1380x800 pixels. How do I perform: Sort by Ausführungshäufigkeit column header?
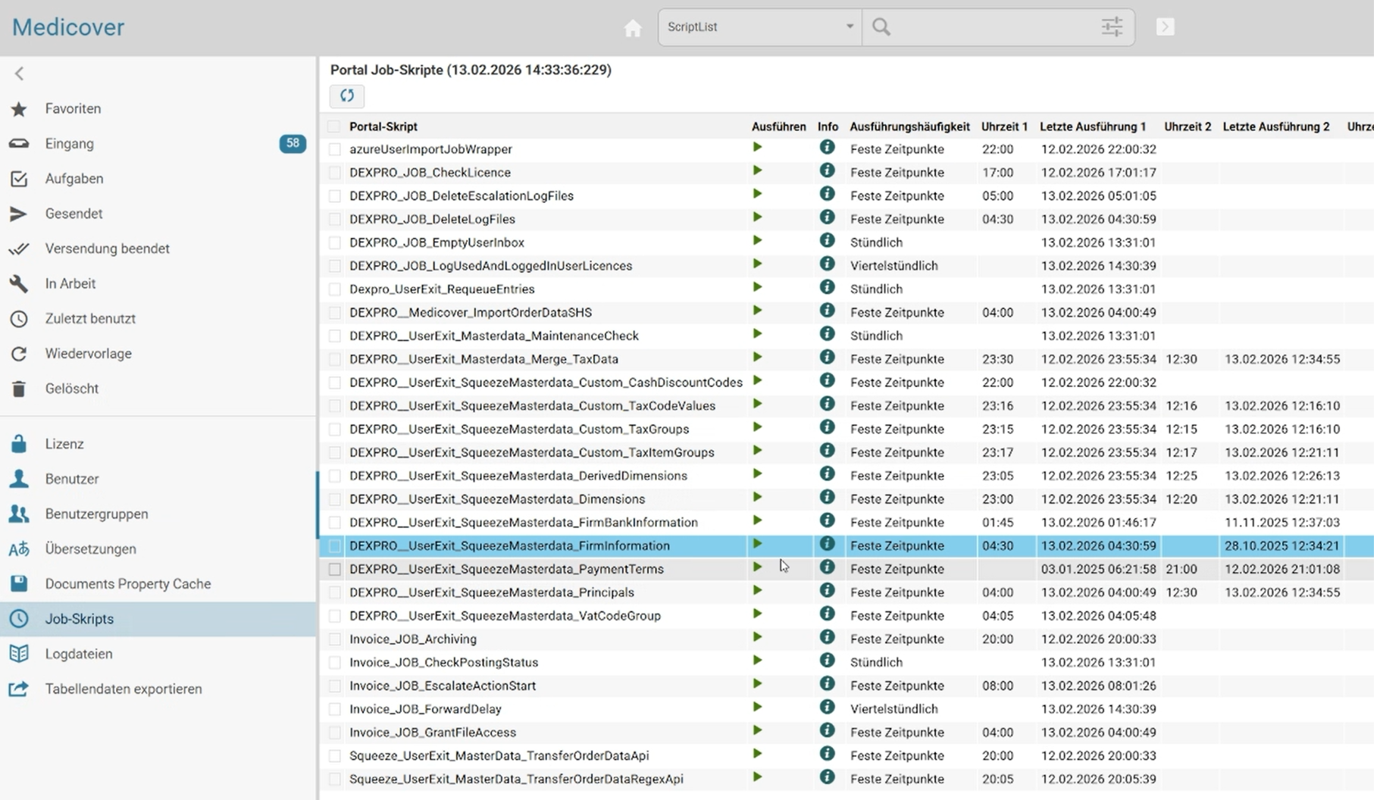click(909, 127)
